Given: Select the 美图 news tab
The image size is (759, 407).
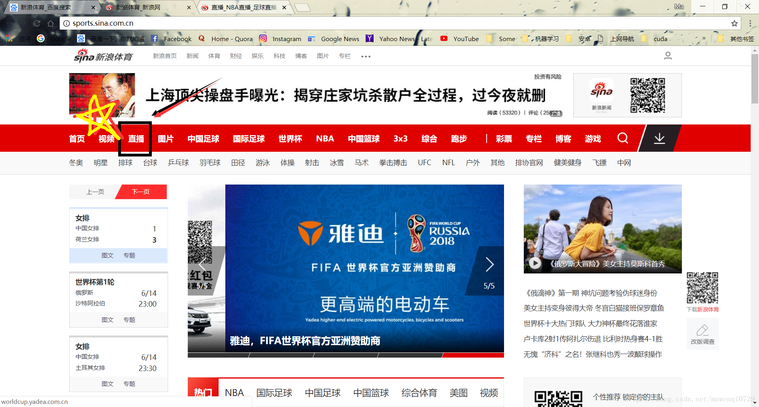Looking at the screenshot, I should coord(459,393).
